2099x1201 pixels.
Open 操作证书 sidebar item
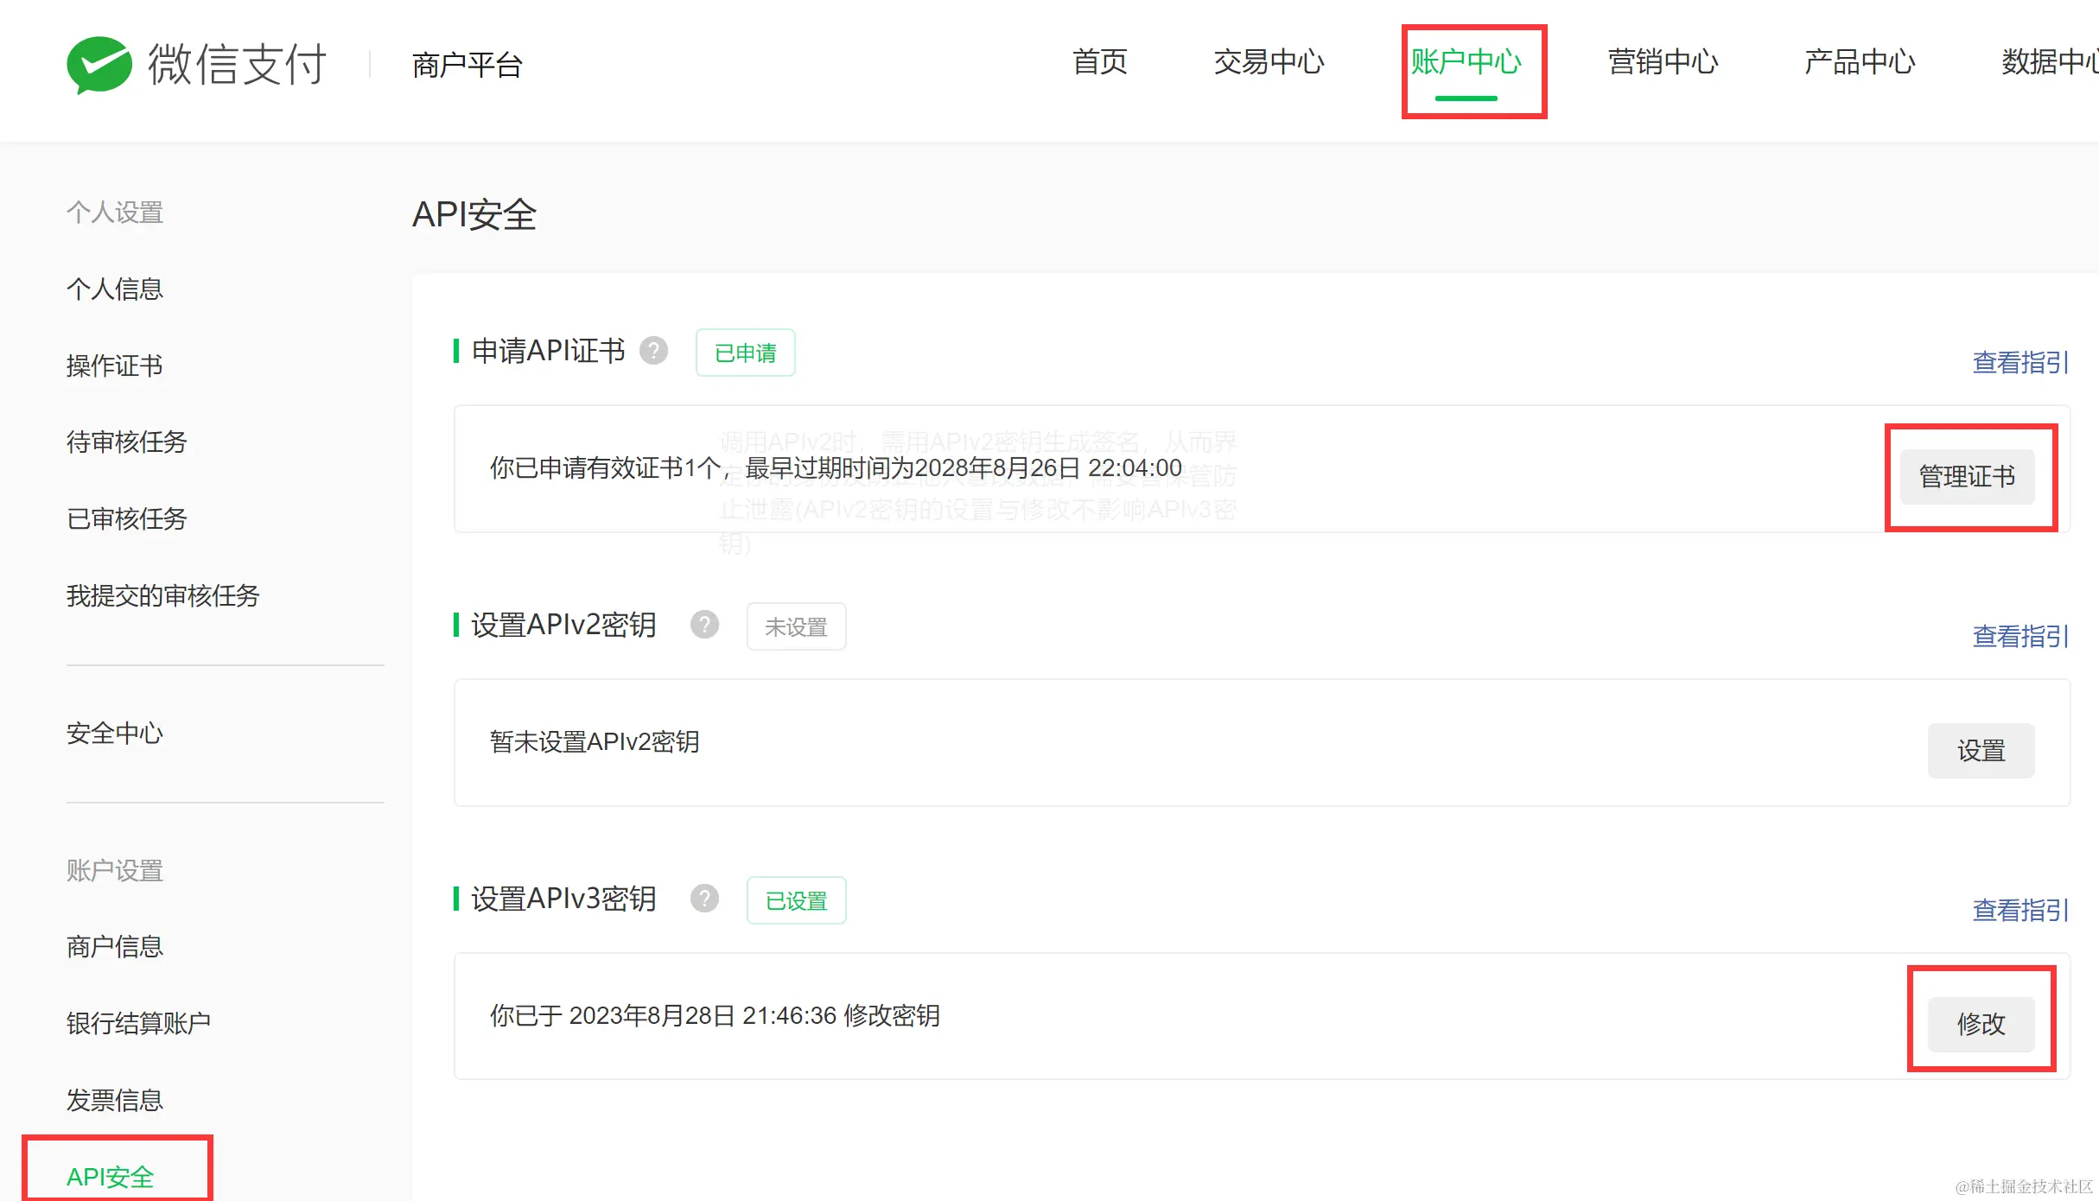(x=115, y=366)
